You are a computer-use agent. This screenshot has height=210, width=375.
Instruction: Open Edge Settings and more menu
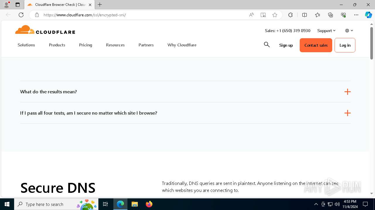356,15
